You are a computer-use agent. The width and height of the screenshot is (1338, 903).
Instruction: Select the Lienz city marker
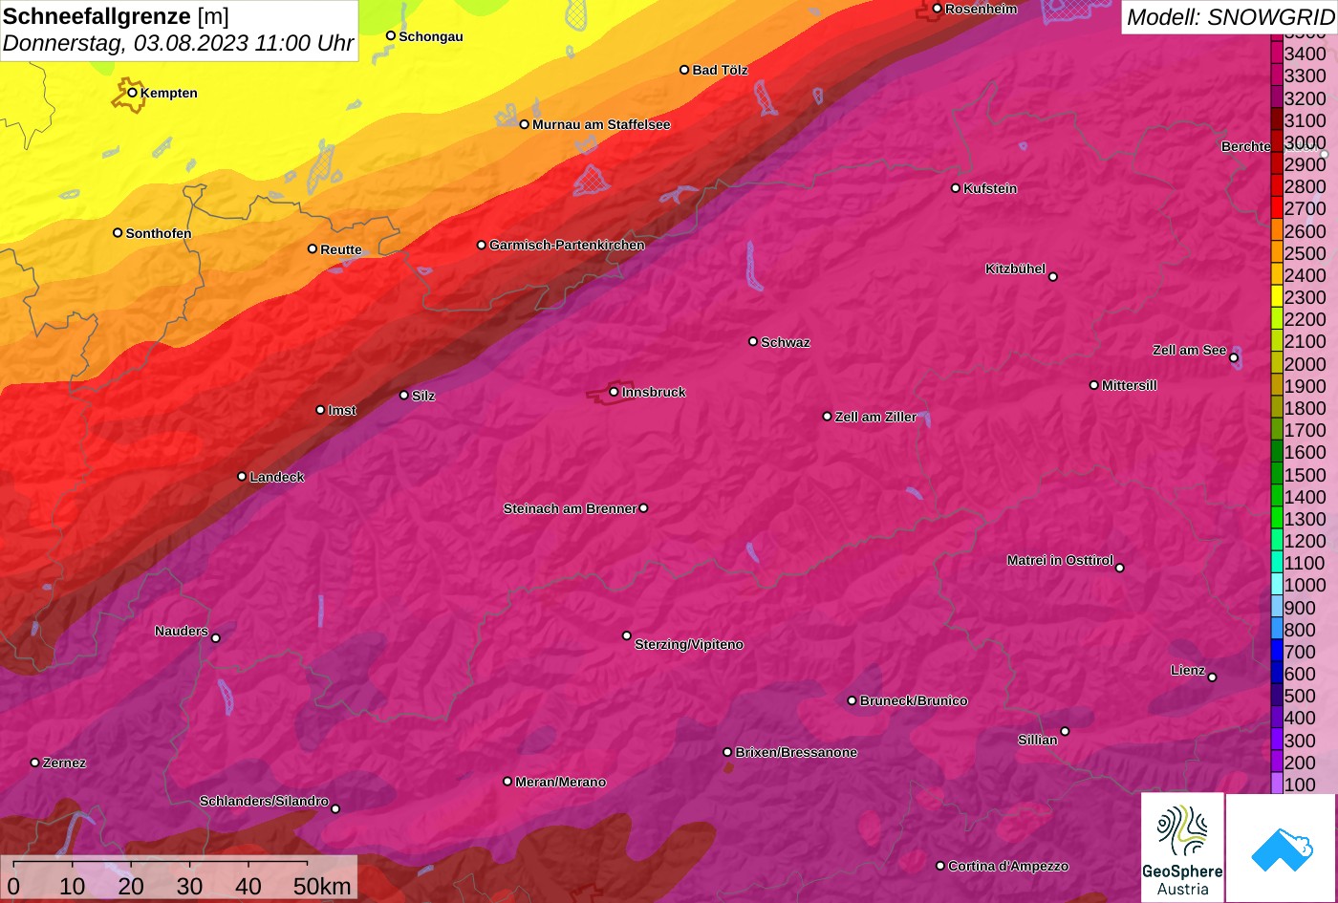[x=1212, y=677]
